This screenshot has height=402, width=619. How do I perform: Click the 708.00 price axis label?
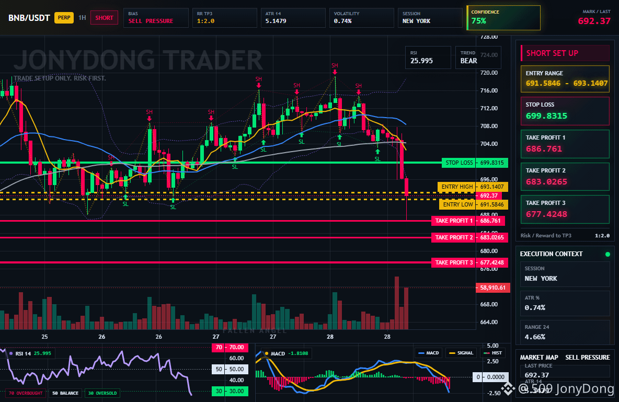(x=489, y=126)
